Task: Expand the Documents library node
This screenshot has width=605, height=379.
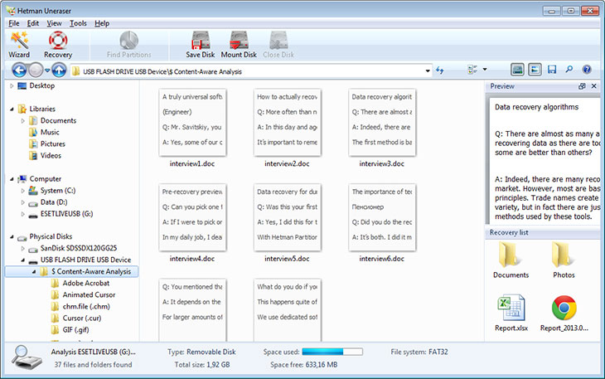Action: pyautogui.click(x=22, y=121)
